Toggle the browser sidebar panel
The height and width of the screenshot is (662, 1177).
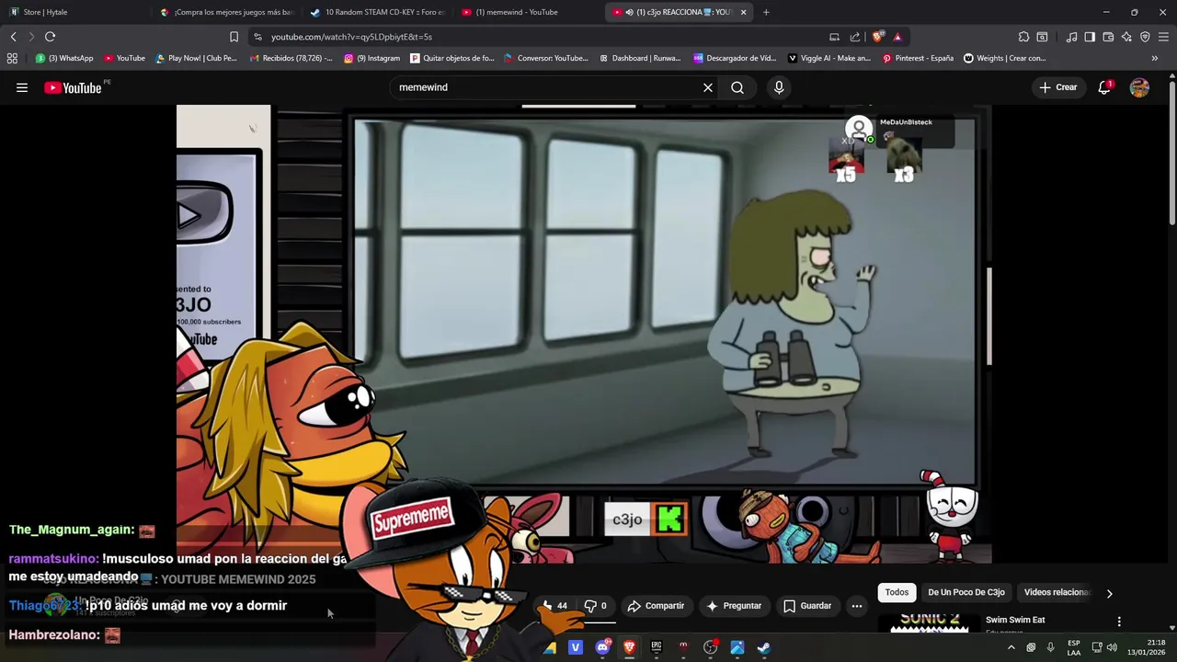(x=1090, y=37)
